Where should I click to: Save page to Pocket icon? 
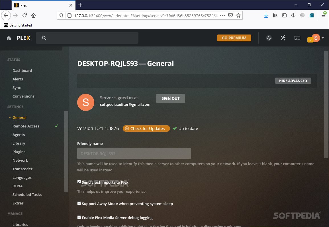230,15
